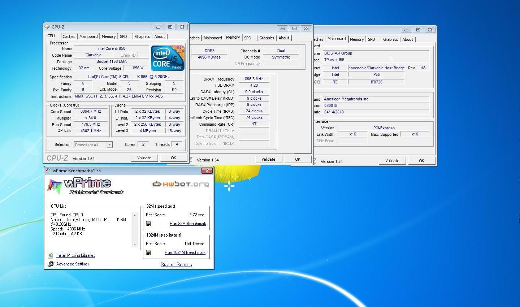Open Mainboard tab in the CPU window
The height and width of the screenshot is (307, 520).
pyautogui.click(x=88, y=36)
